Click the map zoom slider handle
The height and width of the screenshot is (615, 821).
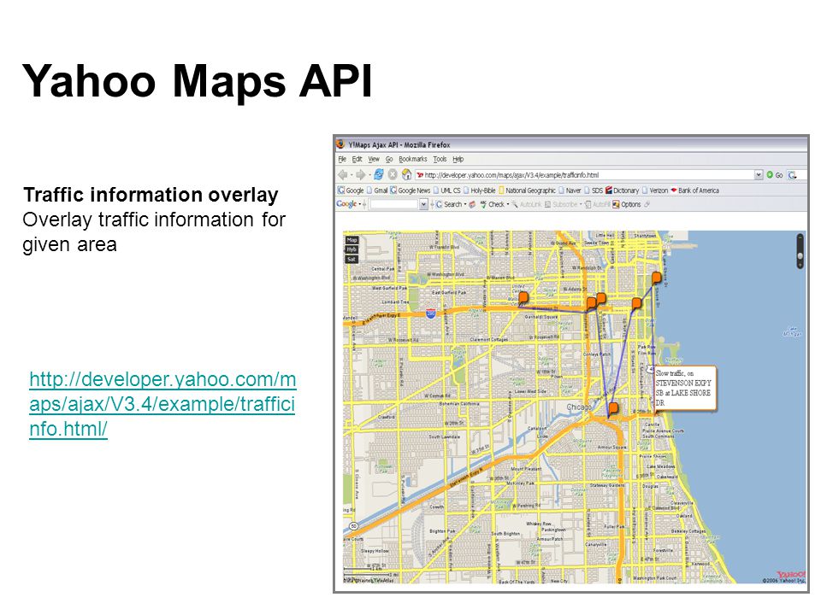pos(800,256)
